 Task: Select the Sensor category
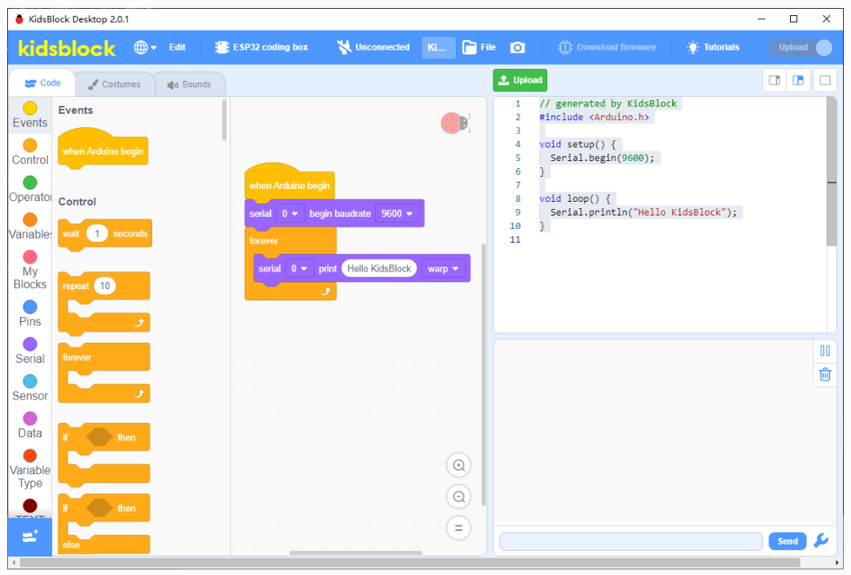(30, 388)
